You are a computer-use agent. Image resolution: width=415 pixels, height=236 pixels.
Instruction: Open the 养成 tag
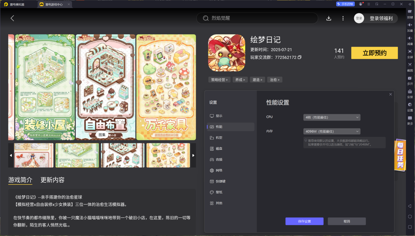click(x=240, y=80)
